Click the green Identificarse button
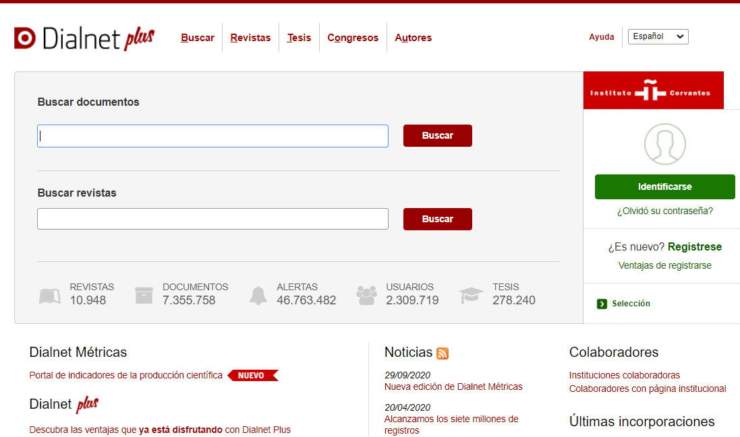This screenshot has width=740, height=437. [x=664, y=187]
